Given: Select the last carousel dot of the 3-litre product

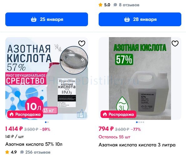Looking at the screenshot, I should [144, 122].
